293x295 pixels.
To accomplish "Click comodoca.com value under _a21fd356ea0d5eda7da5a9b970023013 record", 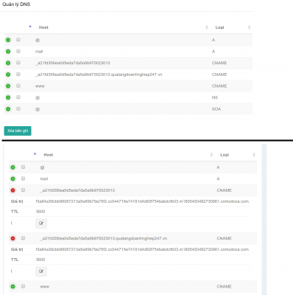I will [143, 201].
